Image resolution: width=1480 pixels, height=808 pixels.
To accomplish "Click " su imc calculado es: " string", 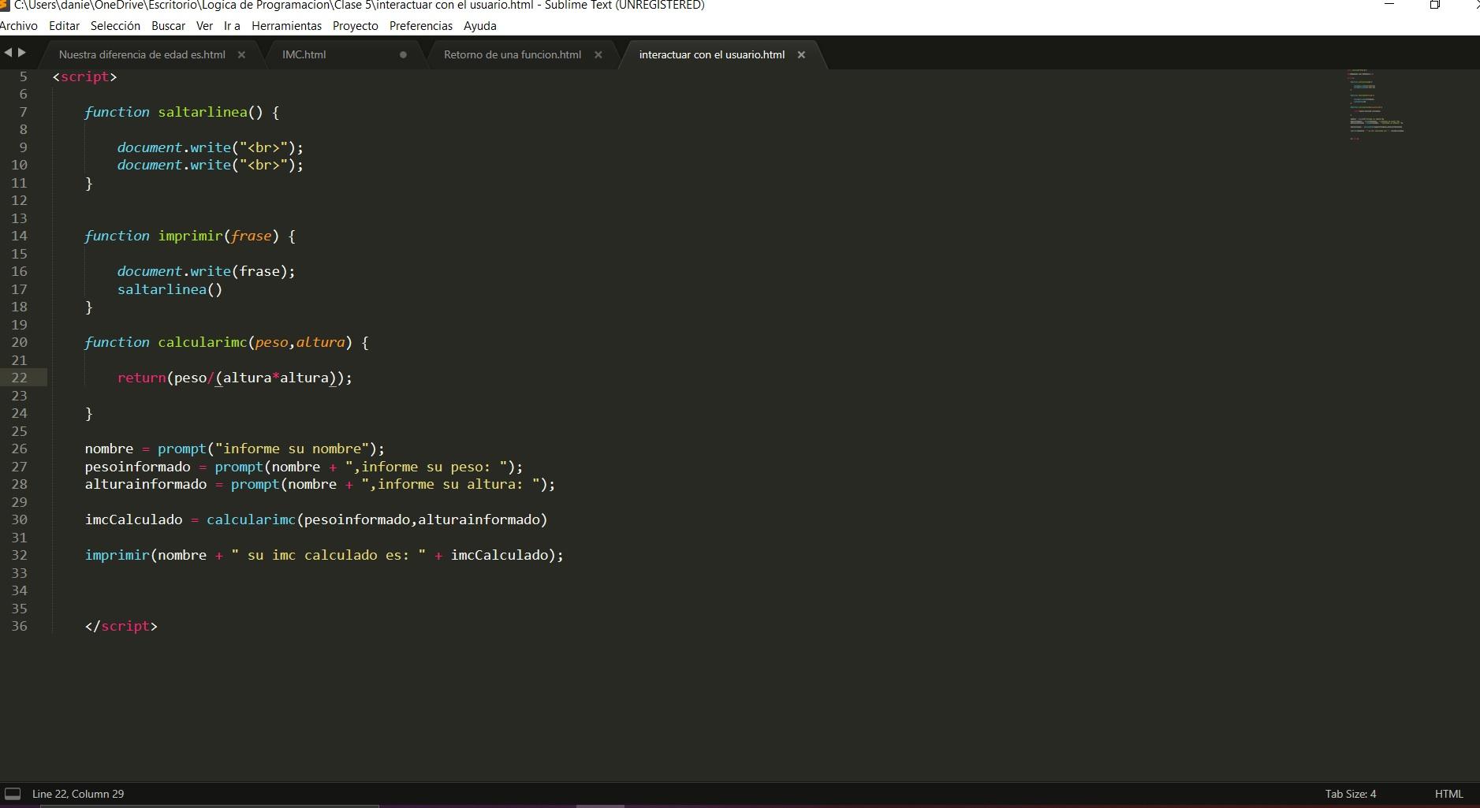I will (329, 555).
